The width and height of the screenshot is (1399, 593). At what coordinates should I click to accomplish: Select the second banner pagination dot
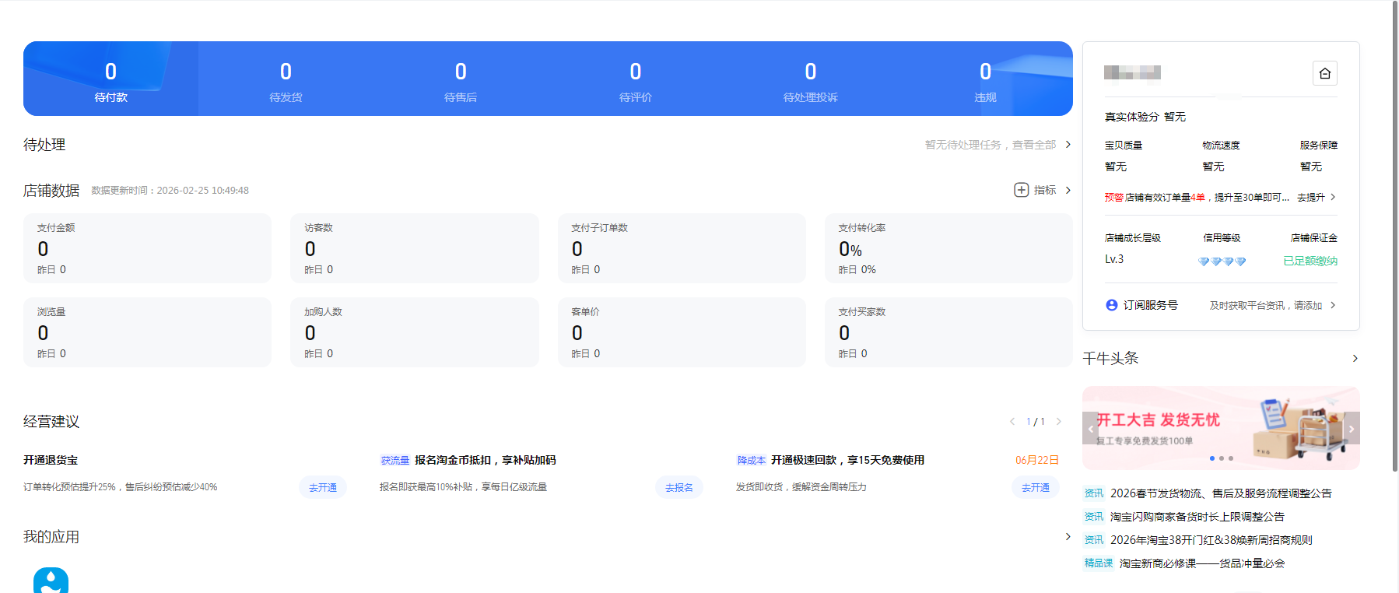point(1222,458)
